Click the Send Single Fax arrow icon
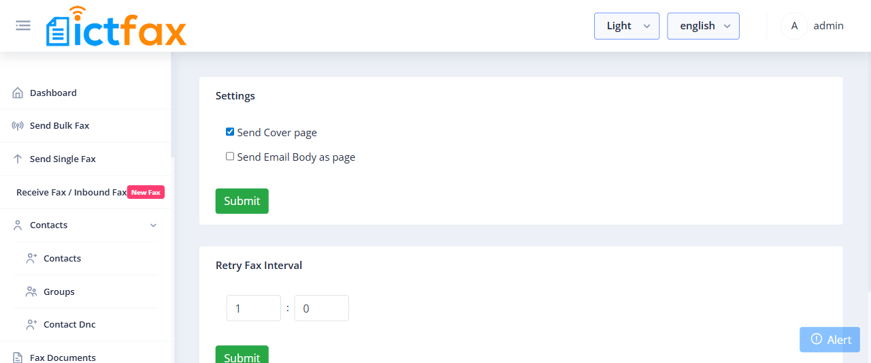This screenshot has width=871, height=363. coord(18,159)
